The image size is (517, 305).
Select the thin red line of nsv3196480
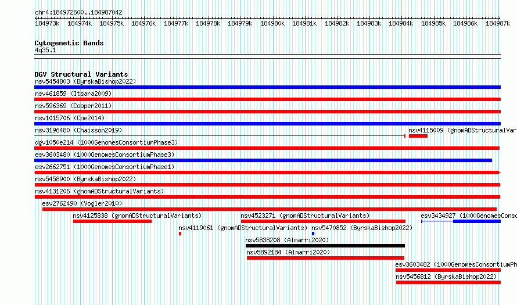220,136
